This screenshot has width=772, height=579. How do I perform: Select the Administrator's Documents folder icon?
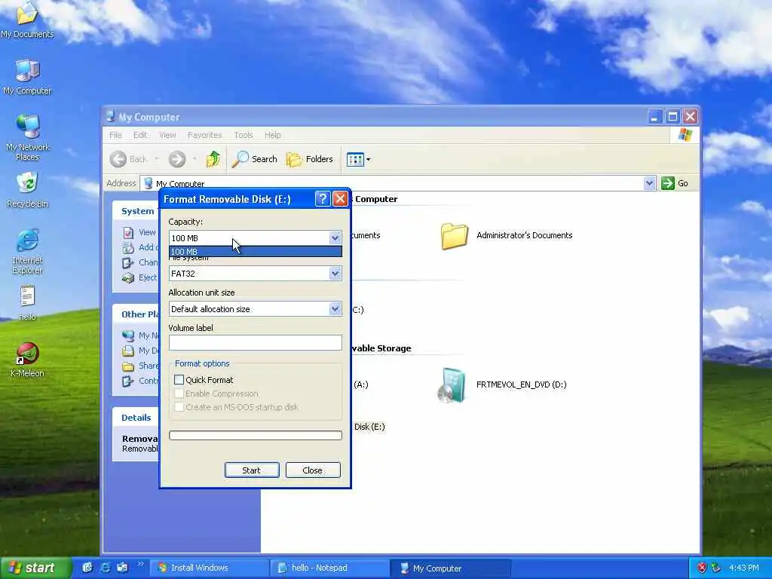tap(454, 236)
